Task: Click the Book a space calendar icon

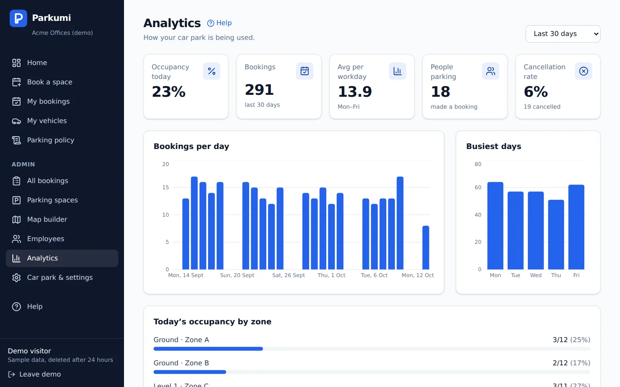Action: tap(16, 82)
